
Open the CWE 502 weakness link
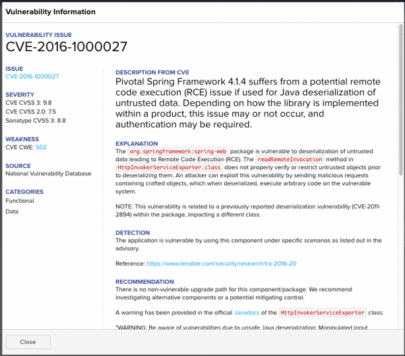click(x=40, y=146)
